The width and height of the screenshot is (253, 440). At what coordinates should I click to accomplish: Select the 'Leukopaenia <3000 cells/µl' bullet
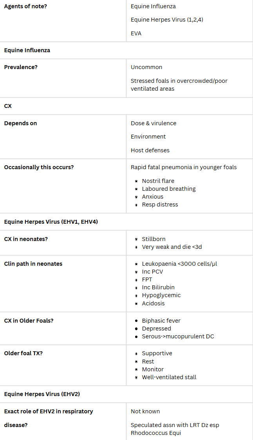point(179,264)
